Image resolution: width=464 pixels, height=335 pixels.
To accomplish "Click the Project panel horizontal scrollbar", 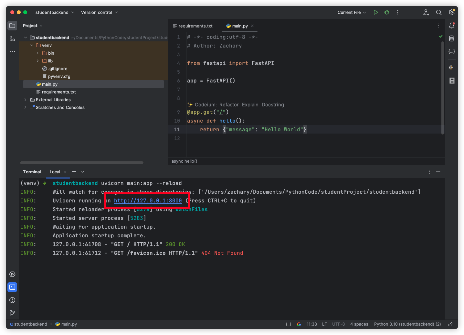I will click(x=81, y=163).
